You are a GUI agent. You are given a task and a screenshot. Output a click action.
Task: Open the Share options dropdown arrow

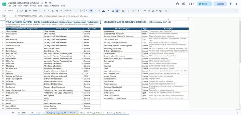click(x=210, y=4)
